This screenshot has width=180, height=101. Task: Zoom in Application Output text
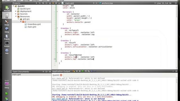click(92, 71)
